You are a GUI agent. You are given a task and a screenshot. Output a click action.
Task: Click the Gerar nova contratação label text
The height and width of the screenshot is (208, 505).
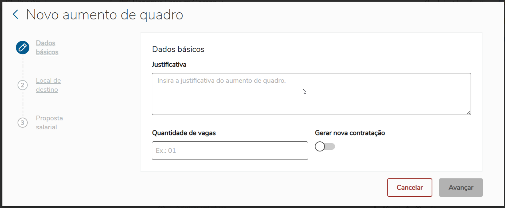350,133
